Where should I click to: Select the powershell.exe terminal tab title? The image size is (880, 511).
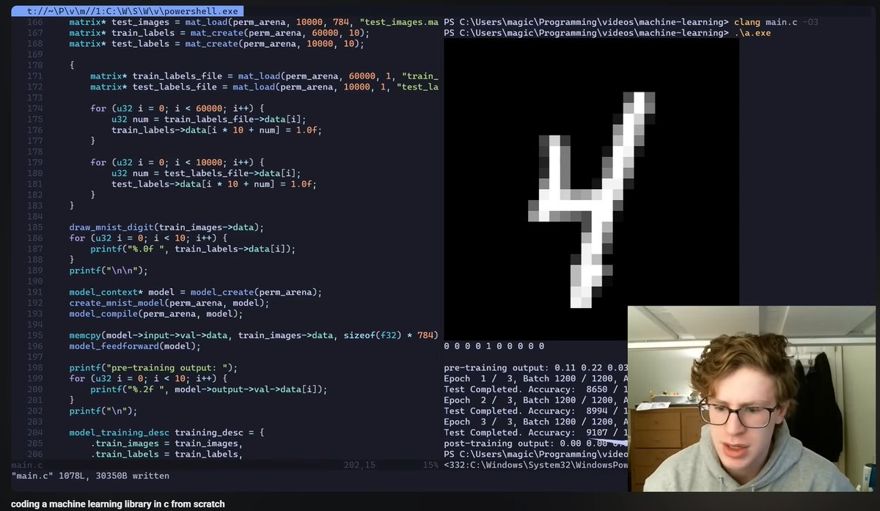131,12
